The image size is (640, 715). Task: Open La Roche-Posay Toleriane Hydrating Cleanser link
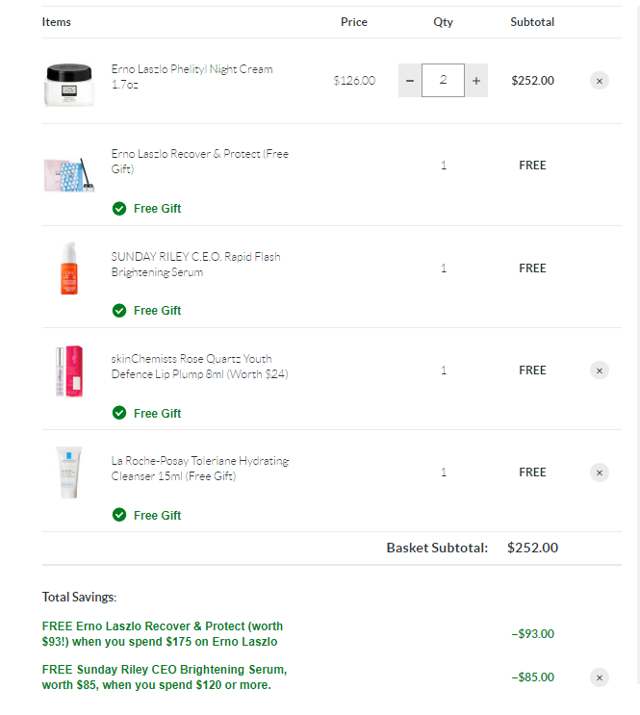click(x=200, y=469)
